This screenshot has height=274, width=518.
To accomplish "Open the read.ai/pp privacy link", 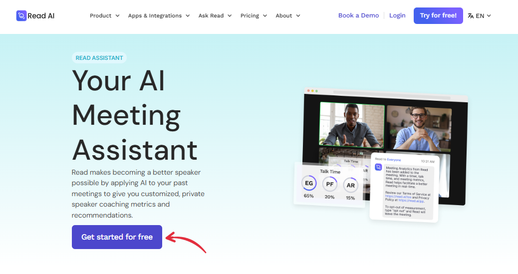I will tap(411, 201).
